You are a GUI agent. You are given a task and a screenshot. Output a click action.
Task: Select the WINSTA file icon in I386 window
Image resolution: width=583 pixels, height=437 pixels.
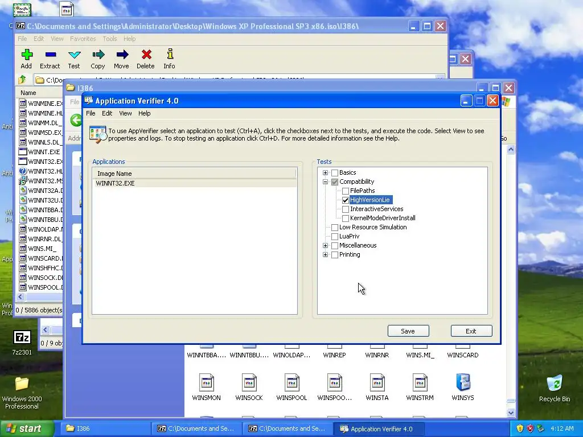tap(377, 382)
